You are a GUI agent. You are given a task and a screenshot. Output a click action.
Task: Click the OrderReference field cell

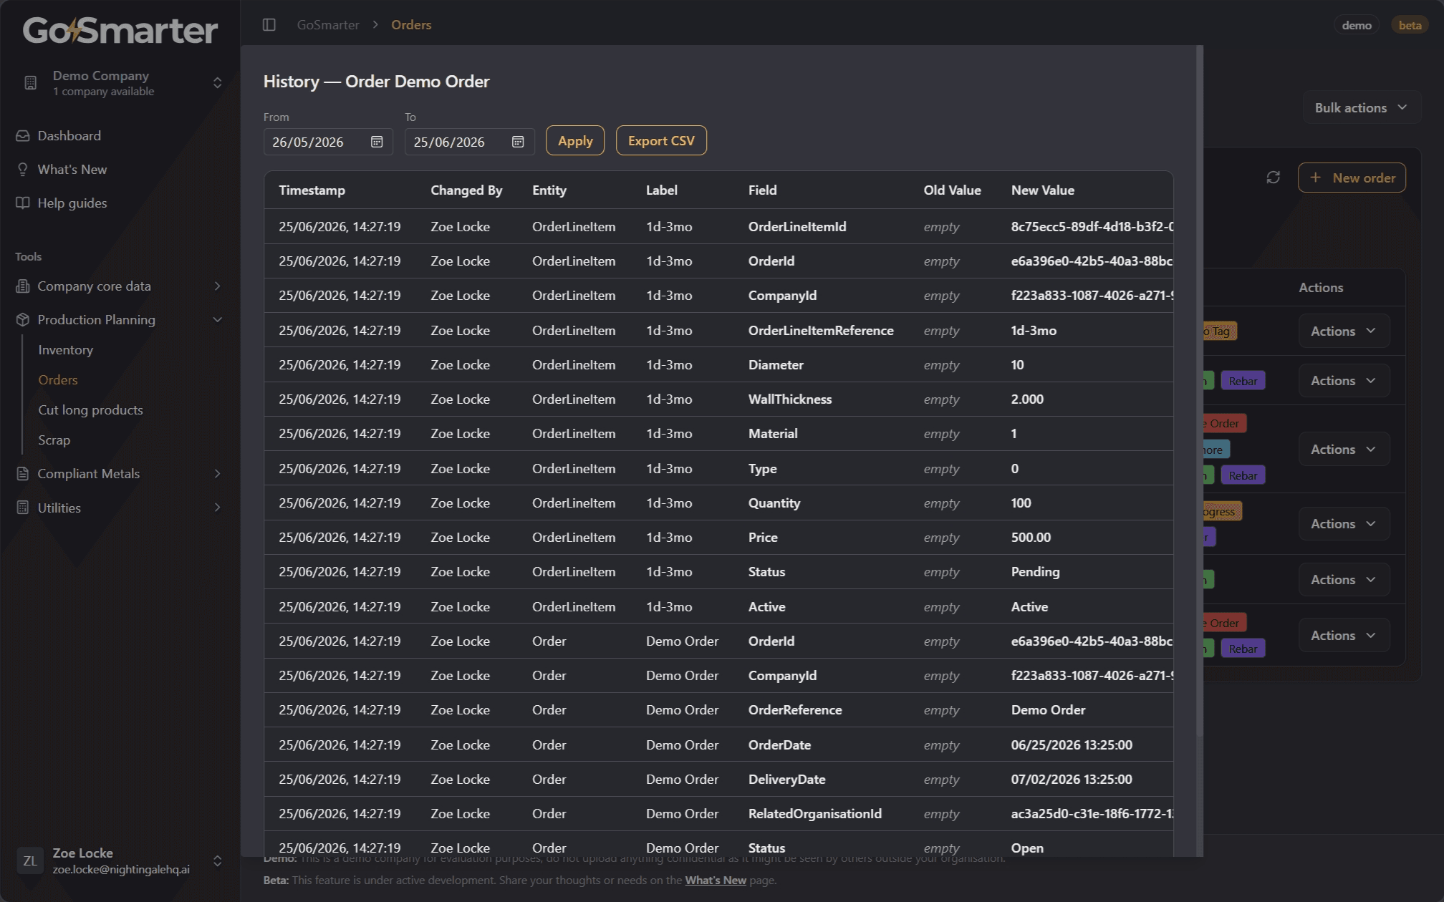point(795,710)
